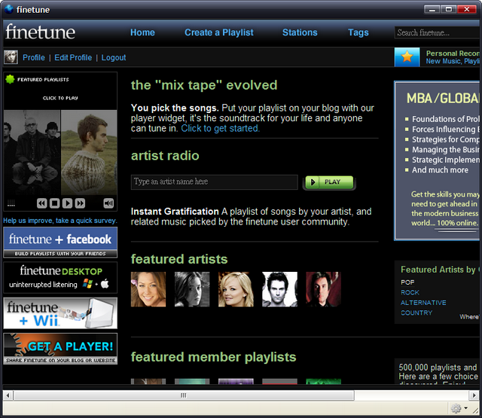Click the finetune + facebook banner
482x418 pixels.
click(x=60, y=243)
